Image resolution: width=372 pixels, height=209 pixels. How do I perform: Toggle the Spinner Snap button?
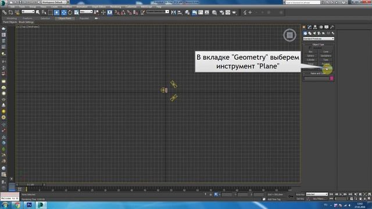[135, 12]
